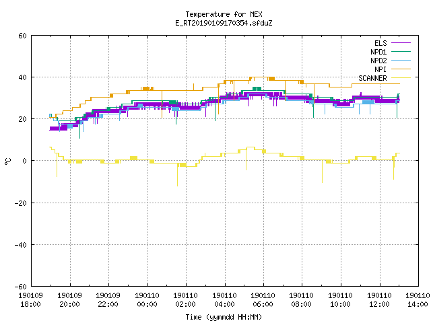This screenshot has height=323, width=431.
Task: Click the y-axis label 20
Action: (22, 119)
